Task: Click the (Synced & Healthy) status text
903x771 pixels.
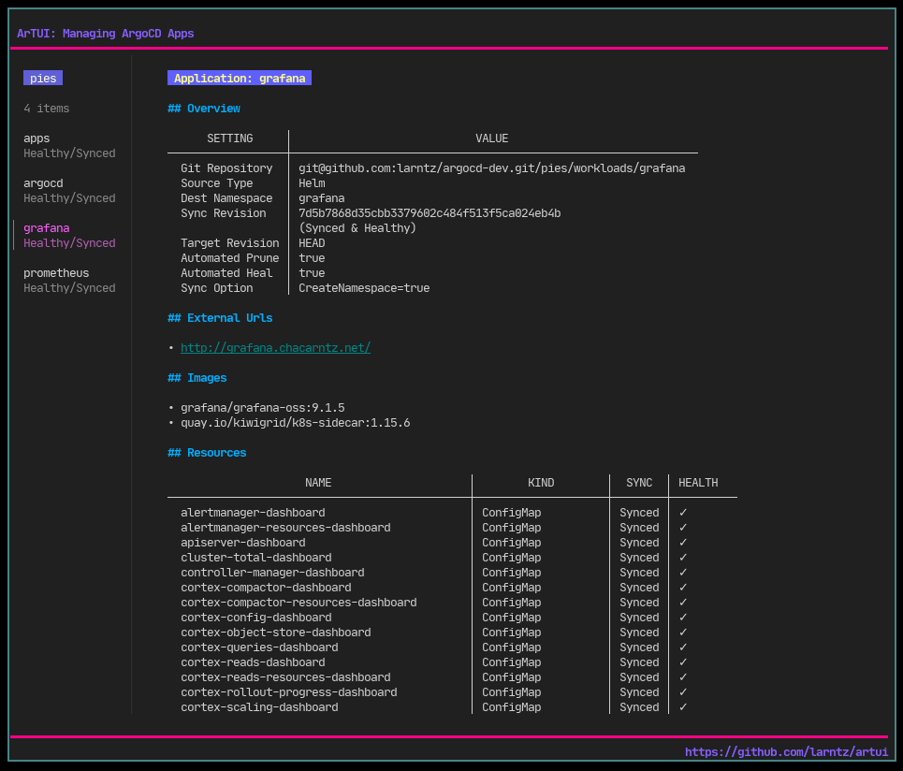Action: pyautogui.click(x=357, y=228)
